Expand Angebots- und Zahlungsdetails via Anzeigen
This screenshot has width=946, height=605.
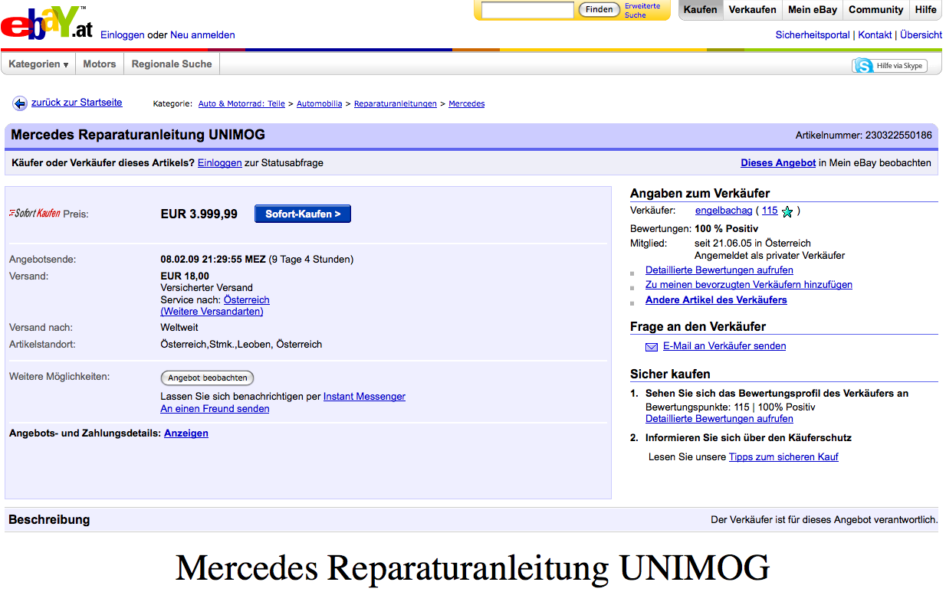pyautogui.click(x=186, y=433)
